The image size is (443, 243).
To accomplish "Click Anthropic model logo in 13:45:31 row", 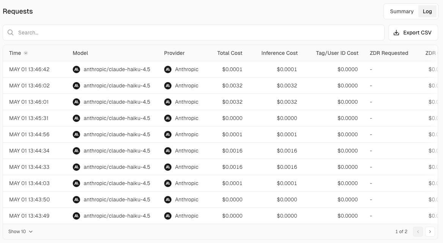I will click(x=76, y=118).
